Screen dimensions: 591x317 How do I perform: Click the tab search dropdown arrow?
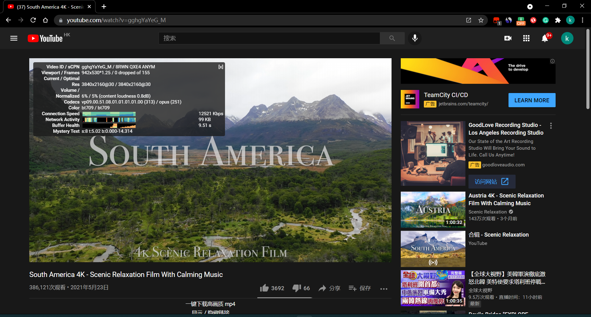point(530,6)
